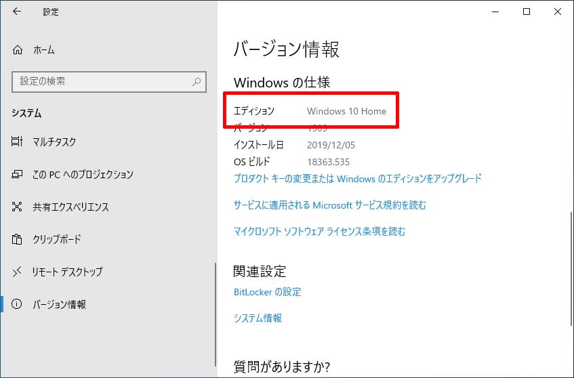Click the バージョン情報 page title

pyautogui.click(x=286, y=49)
